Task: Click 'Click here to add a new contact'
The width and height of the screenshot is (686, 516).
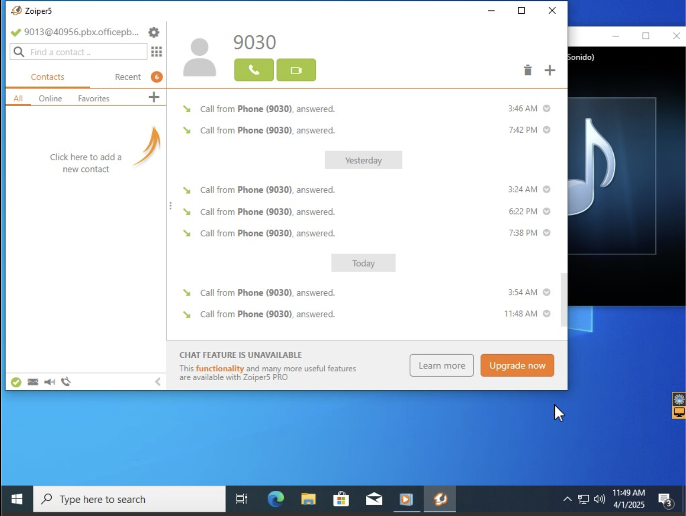Action: (x=86, y=163)
